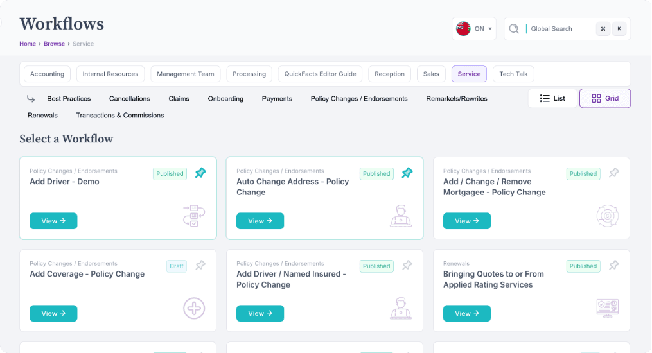Click the monitor icon on Bringing Quotes card

[607, 308]
